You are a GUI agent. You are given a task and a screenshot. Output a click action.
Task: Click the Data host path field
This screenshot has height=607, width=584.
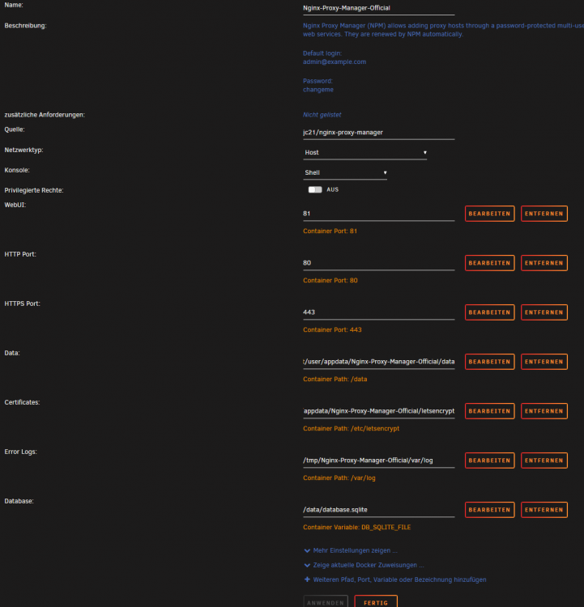[x=378, y=362]
